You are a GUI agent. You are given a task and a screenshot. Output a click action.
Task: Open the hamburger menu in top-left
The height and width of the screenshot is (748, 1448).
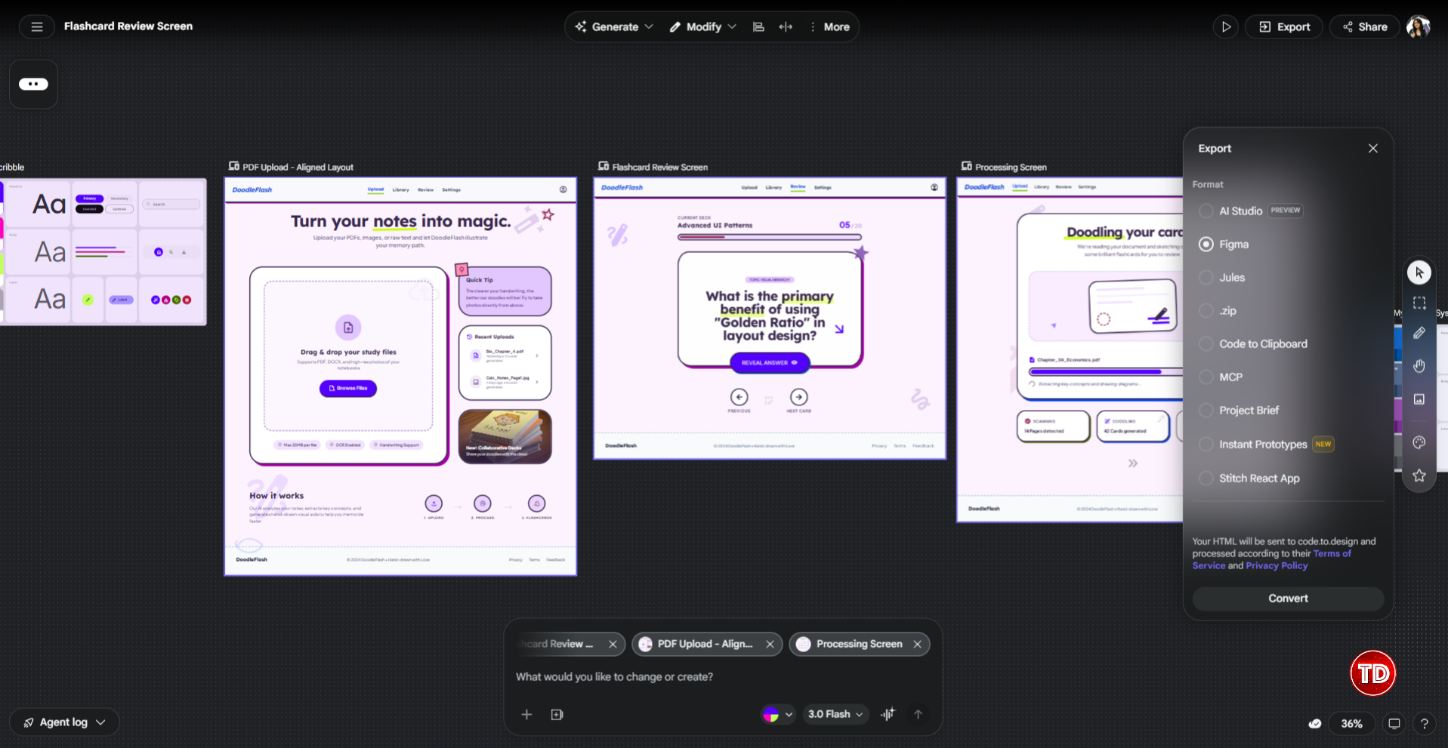(x=36, y=27)
